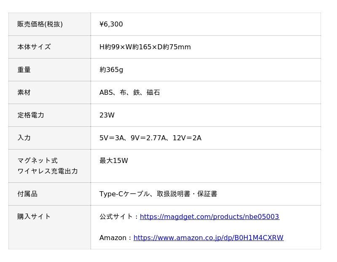Open the Amazon product page link
The height and width of the screenshot is (262, 337).
tap(209, 238)
